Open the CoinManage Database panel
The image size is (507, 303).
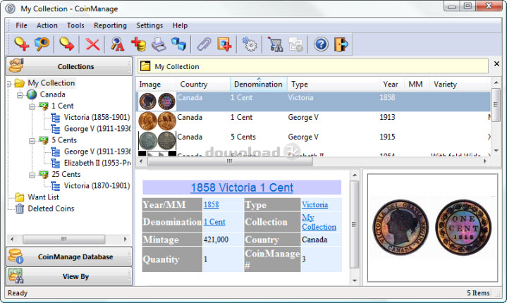point(69,256)
